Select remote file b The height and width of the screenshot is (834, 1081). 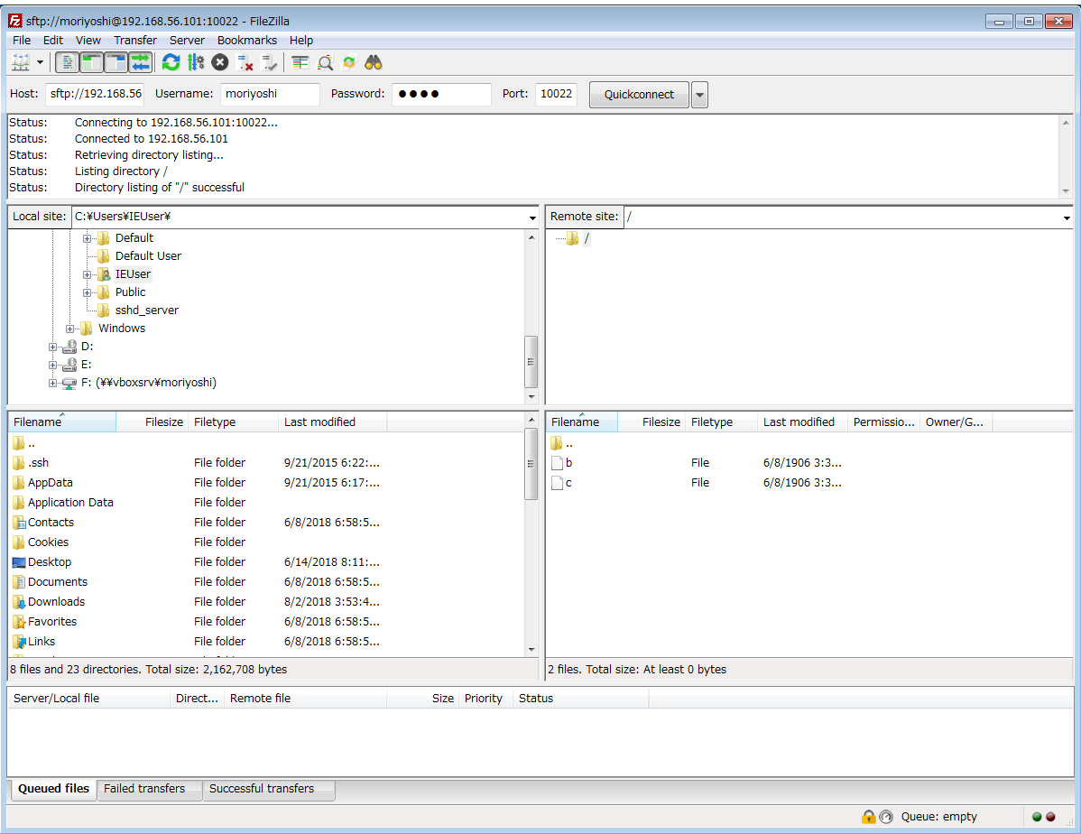point(568,463)
